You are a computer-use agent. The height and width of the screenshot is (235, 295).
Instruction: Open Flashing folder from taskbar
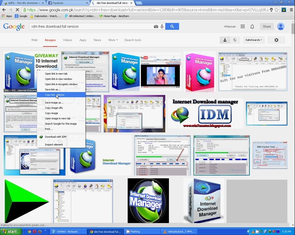(x=143, y=232)
